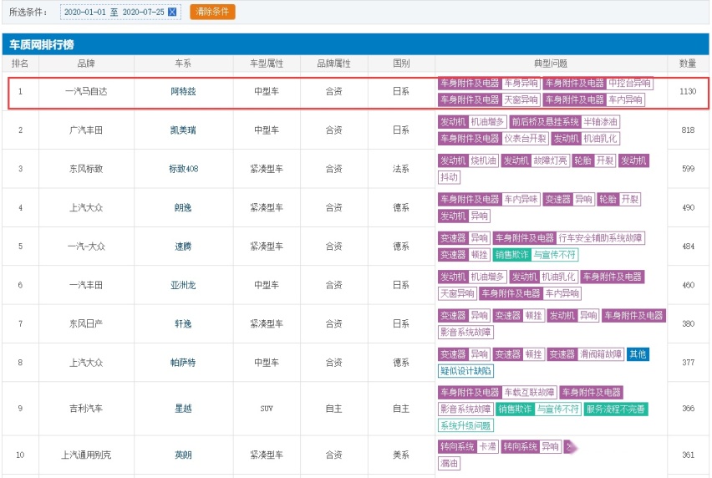Screen dimensions: 712x478
Task: Click the 滑阀箱故障 issue tag
Action: (x=600, y=354)
